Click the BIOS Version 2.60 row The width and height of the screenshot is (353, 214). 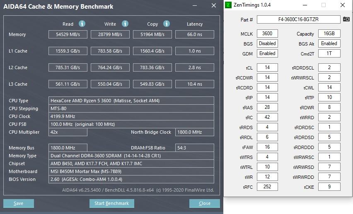131,179
